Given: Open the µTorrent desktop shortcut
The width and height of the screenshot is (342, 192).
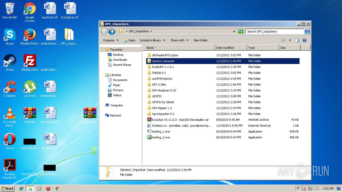Looking at the screenshot, I should tap(30, 89).
